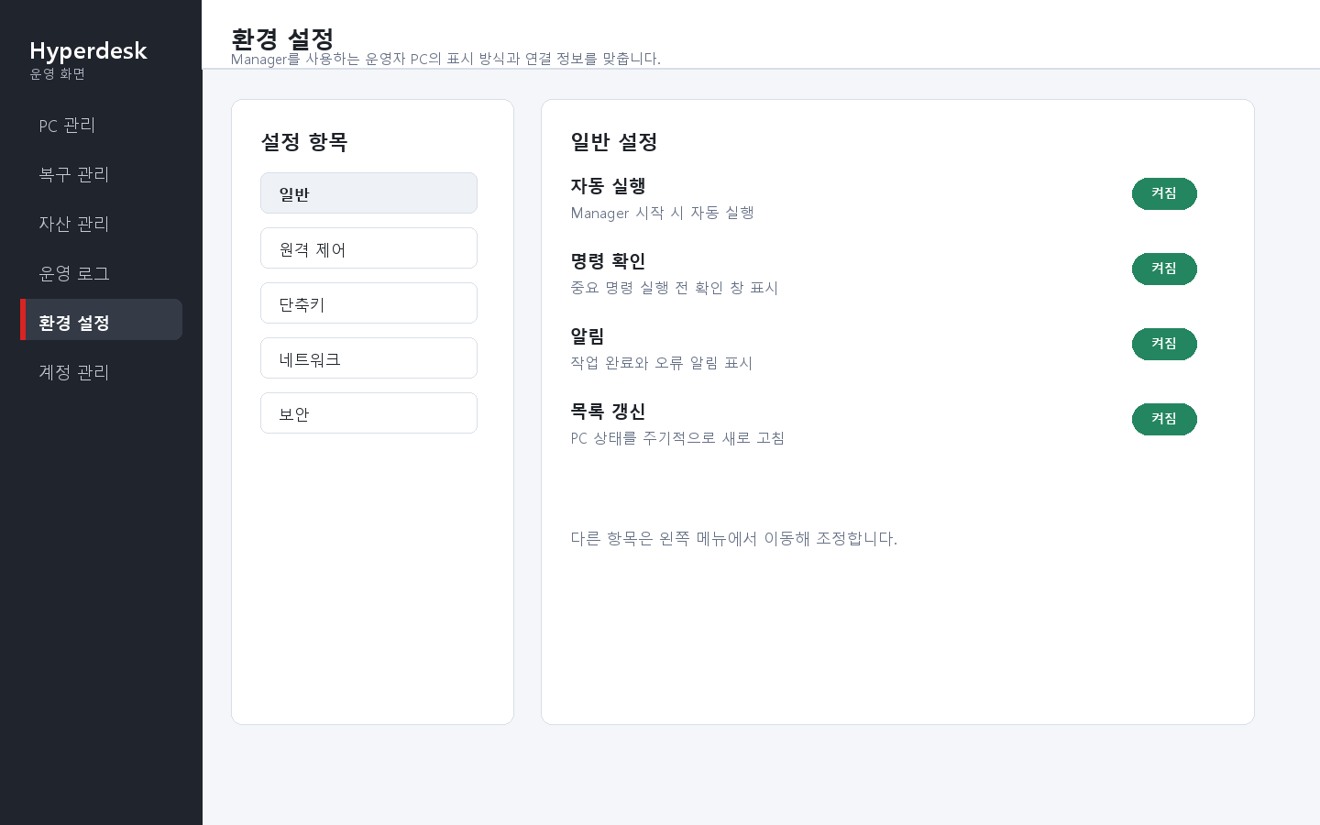Switch off the 목록 갱신 toggle

point(1164,419)
